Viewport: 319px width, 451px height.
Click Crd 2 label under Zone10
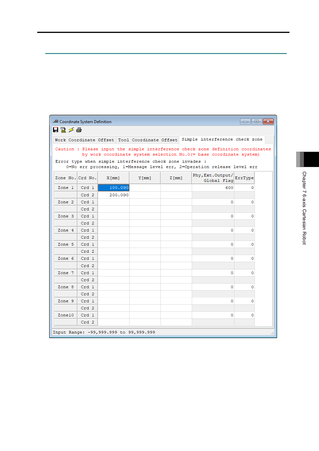(87, 322)
